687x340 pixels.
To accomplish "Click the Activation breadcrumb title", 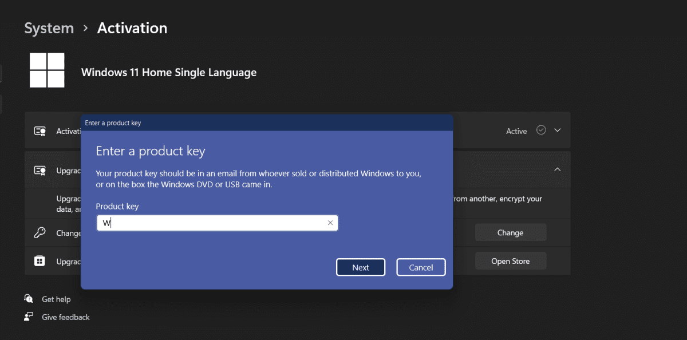I will tap(132, 28).
